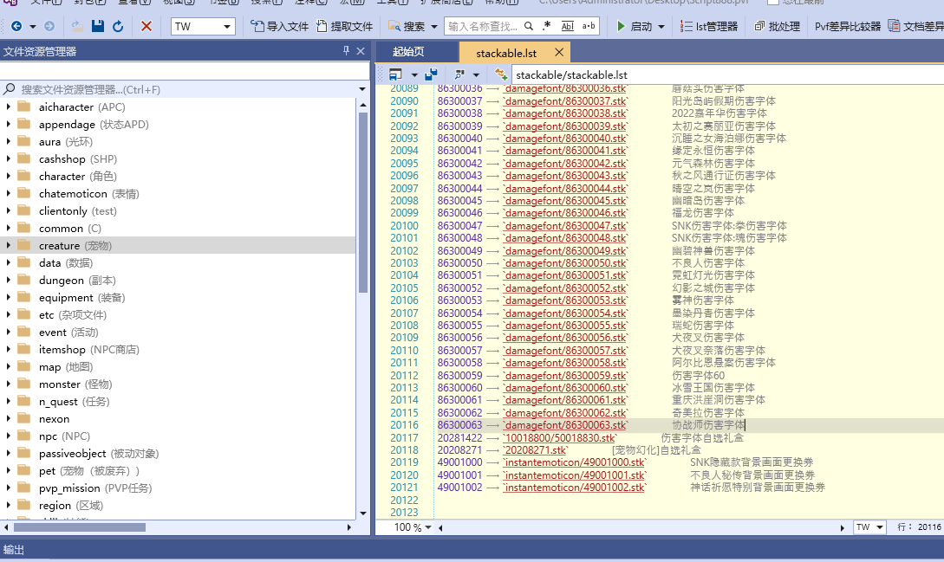Open the Pvf差异比较器 comparer
944x562 pixels.
849,26
